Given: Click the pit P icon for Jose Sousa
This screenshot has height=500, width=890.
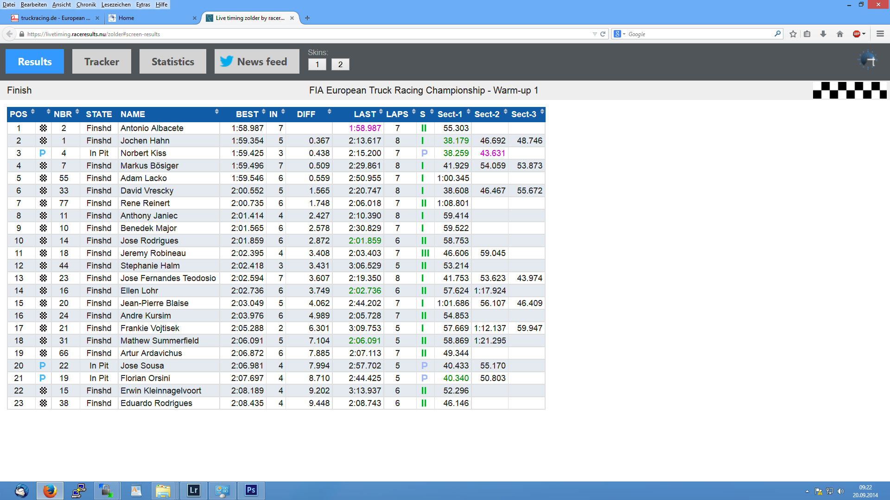Looking at the screenshot, I should click(43, 366).
